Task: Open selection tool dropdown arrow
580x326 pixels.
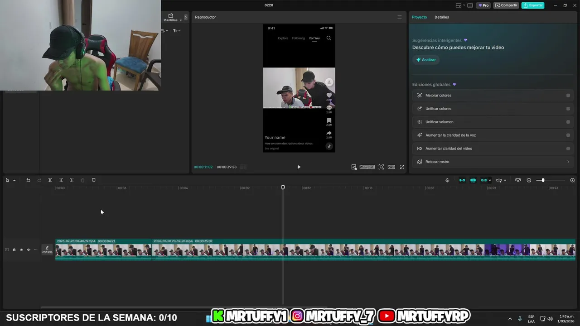Action: [x=14, y=180]
